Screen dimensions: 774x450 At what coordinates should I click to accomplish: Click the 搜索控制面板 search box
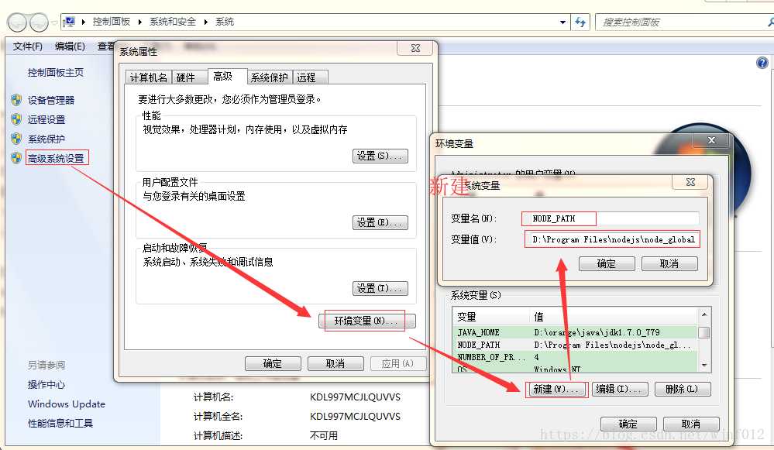pos(681,22)
